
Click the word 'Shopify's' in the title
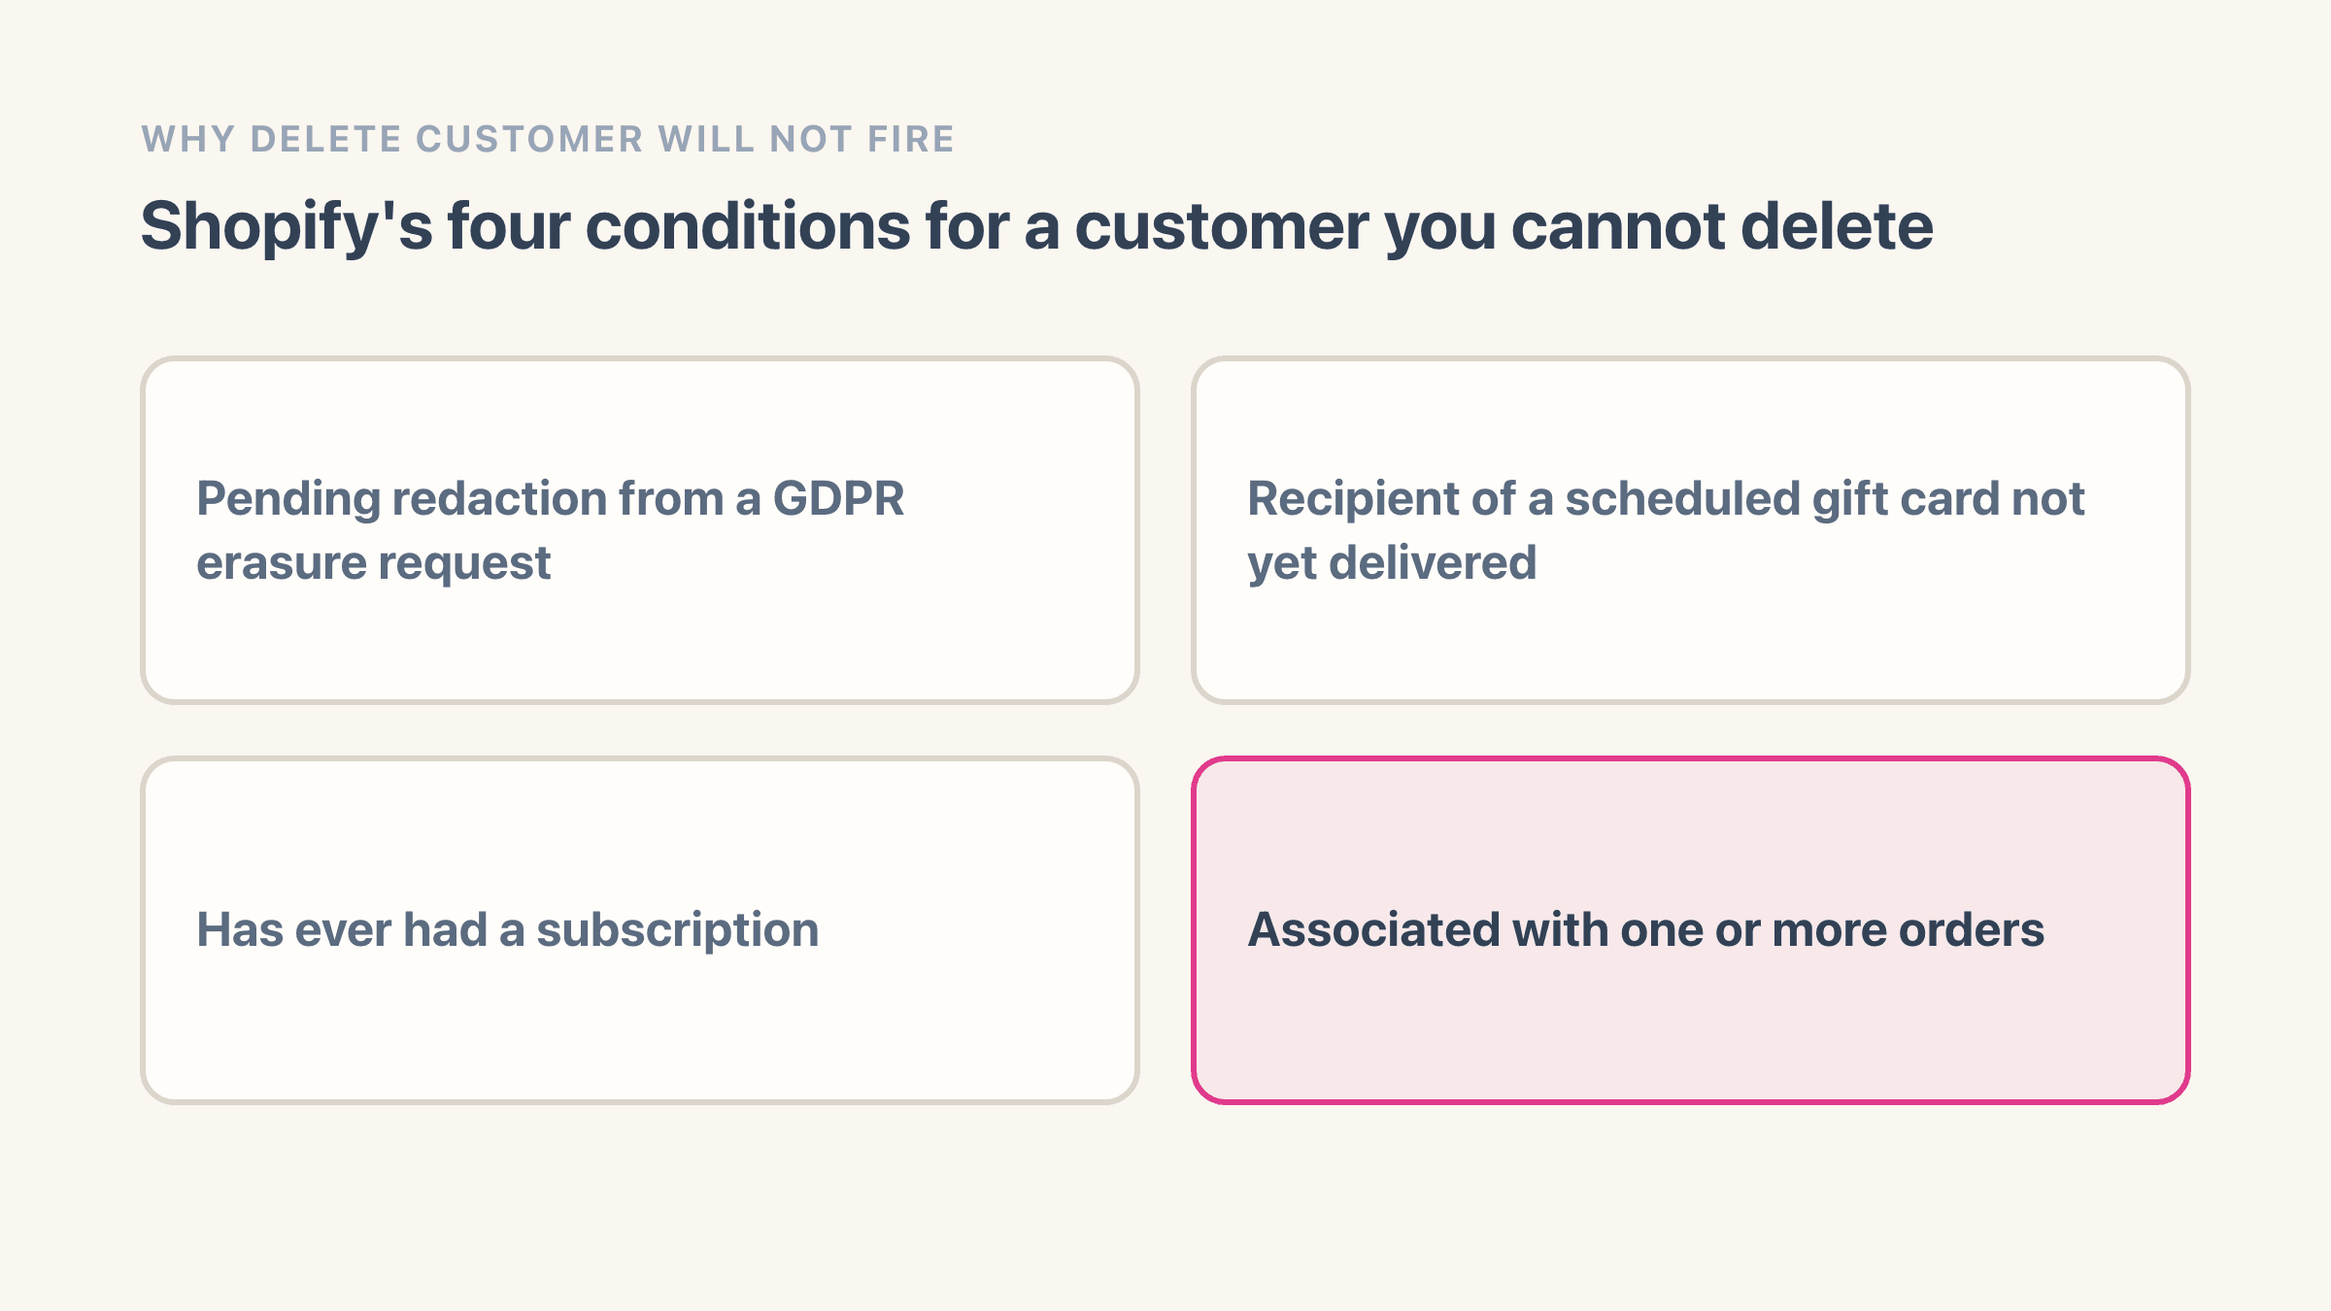287,226
